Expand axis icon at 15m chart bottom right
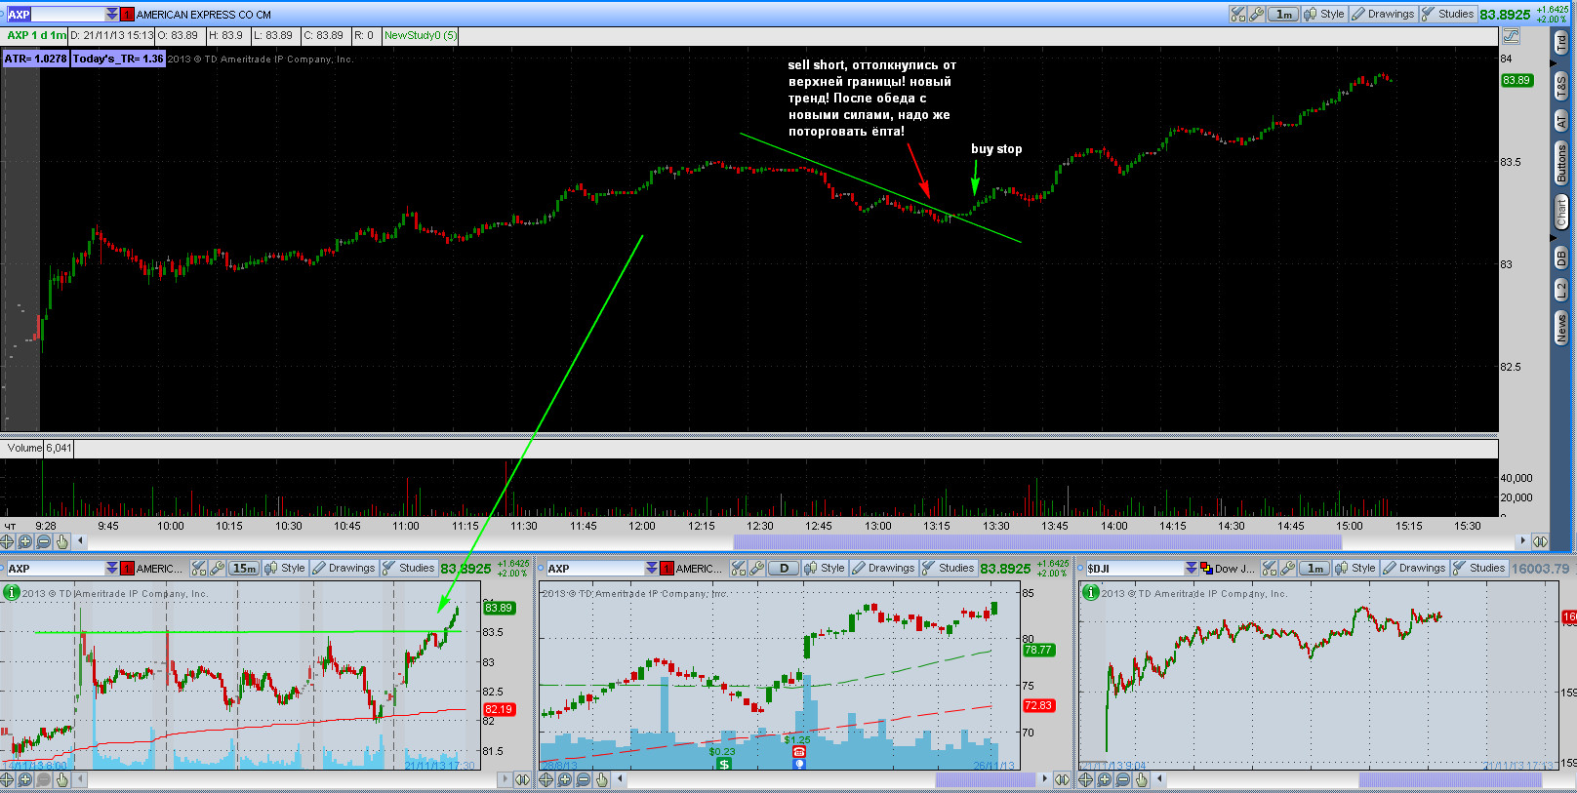Screen dimensions: 1577x793 coord(523,779)
